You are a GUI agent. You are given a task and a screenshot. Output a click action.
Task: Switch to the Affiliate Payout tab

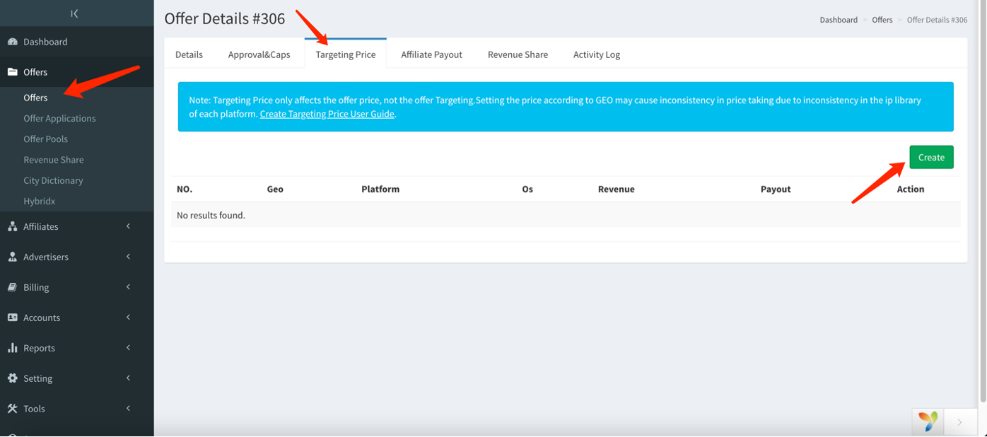click(x=431, y=54)
